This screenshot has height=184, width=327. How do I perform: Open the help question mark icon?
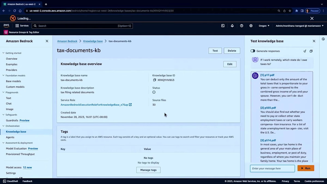[241, 26]
